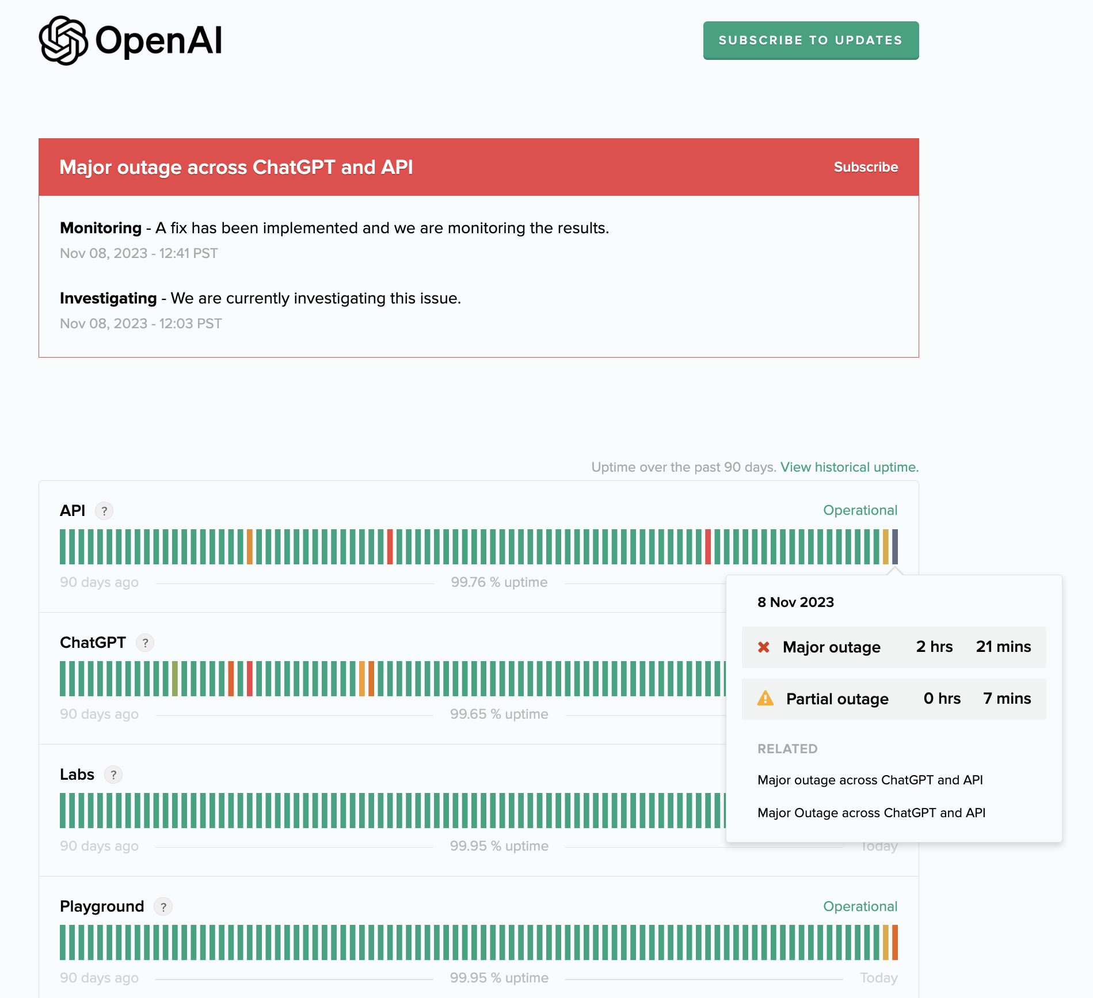Click the gray today bar in the API uptime chart
The width and height of the screenshot is (1093, 998).
pos(895,547)
